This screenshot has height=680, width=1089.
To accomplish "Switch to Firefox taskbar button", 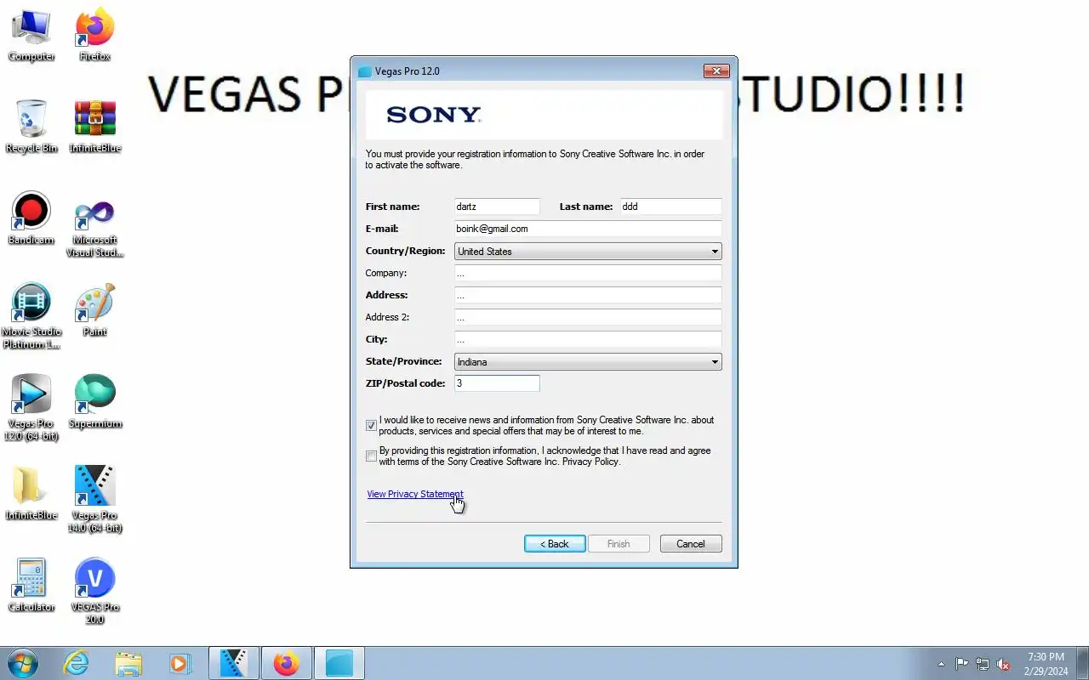I will (x=286, y=663).
